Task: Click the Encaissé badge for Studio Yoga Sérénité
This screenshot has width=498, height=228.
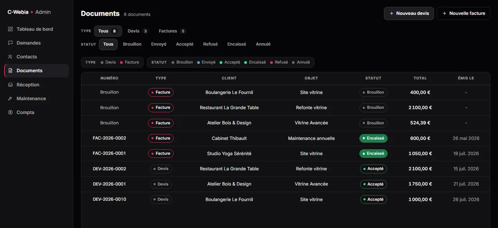Action: click(x=373, y=153)
